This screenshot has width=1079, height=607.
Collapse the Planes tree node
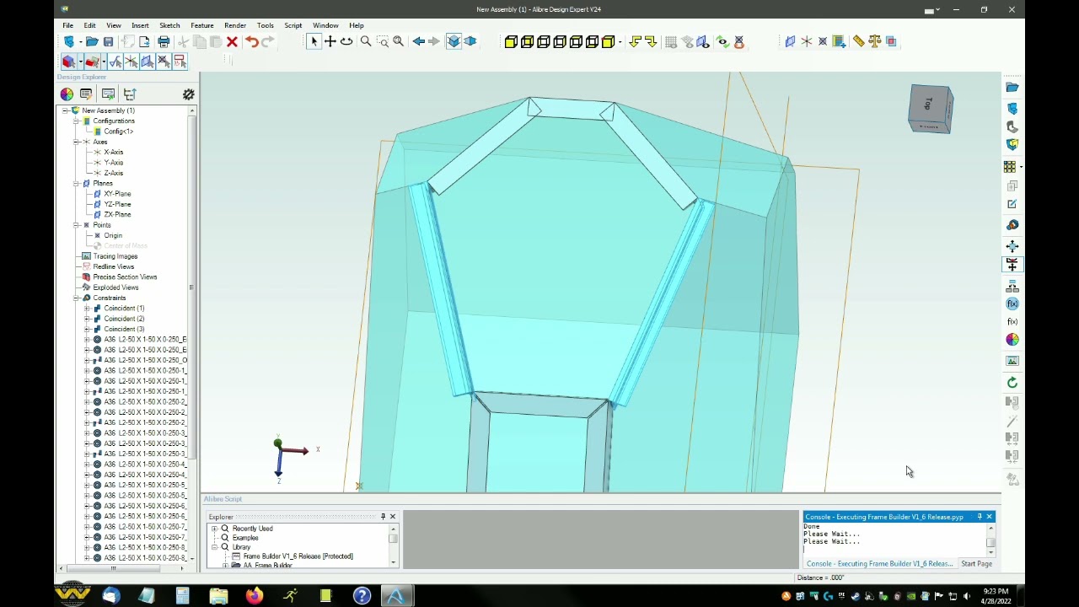[76, 183]
